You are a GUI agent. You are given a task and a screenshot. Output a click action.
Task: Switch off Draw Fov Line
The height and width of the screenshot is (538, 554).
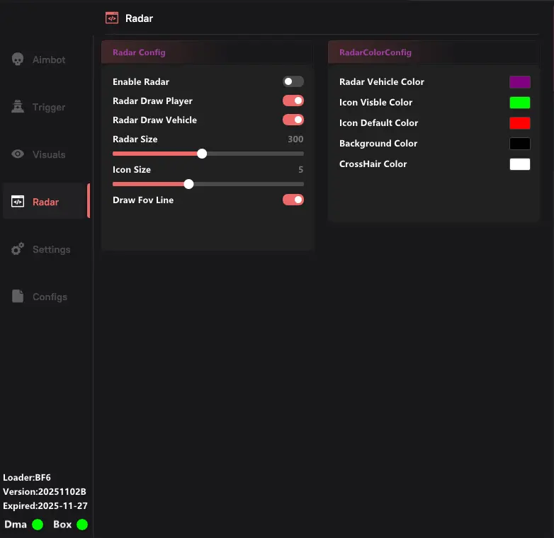point(293,200)
